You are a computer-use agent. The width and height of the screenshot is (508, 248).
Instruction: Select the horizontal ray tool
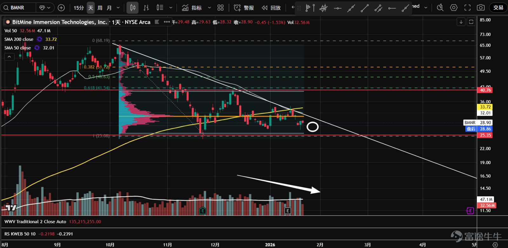(x=392, y=8)
